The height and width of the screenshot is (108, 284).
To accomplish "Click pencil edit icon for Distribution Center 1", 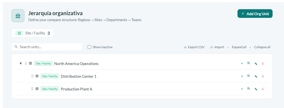I will point(256,76).
